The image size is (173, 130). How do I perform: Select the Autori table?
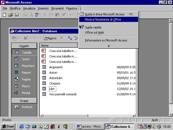point(53,73)
